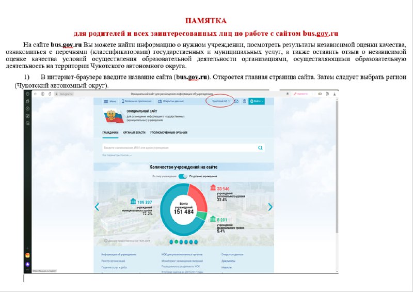Select the Уполномоченным органам tab

pyautogui.click(x=169, y=133)
